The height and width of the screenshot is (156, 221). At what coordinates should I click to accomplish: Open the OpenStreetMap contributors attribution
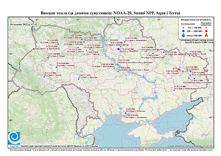[190, 146]
